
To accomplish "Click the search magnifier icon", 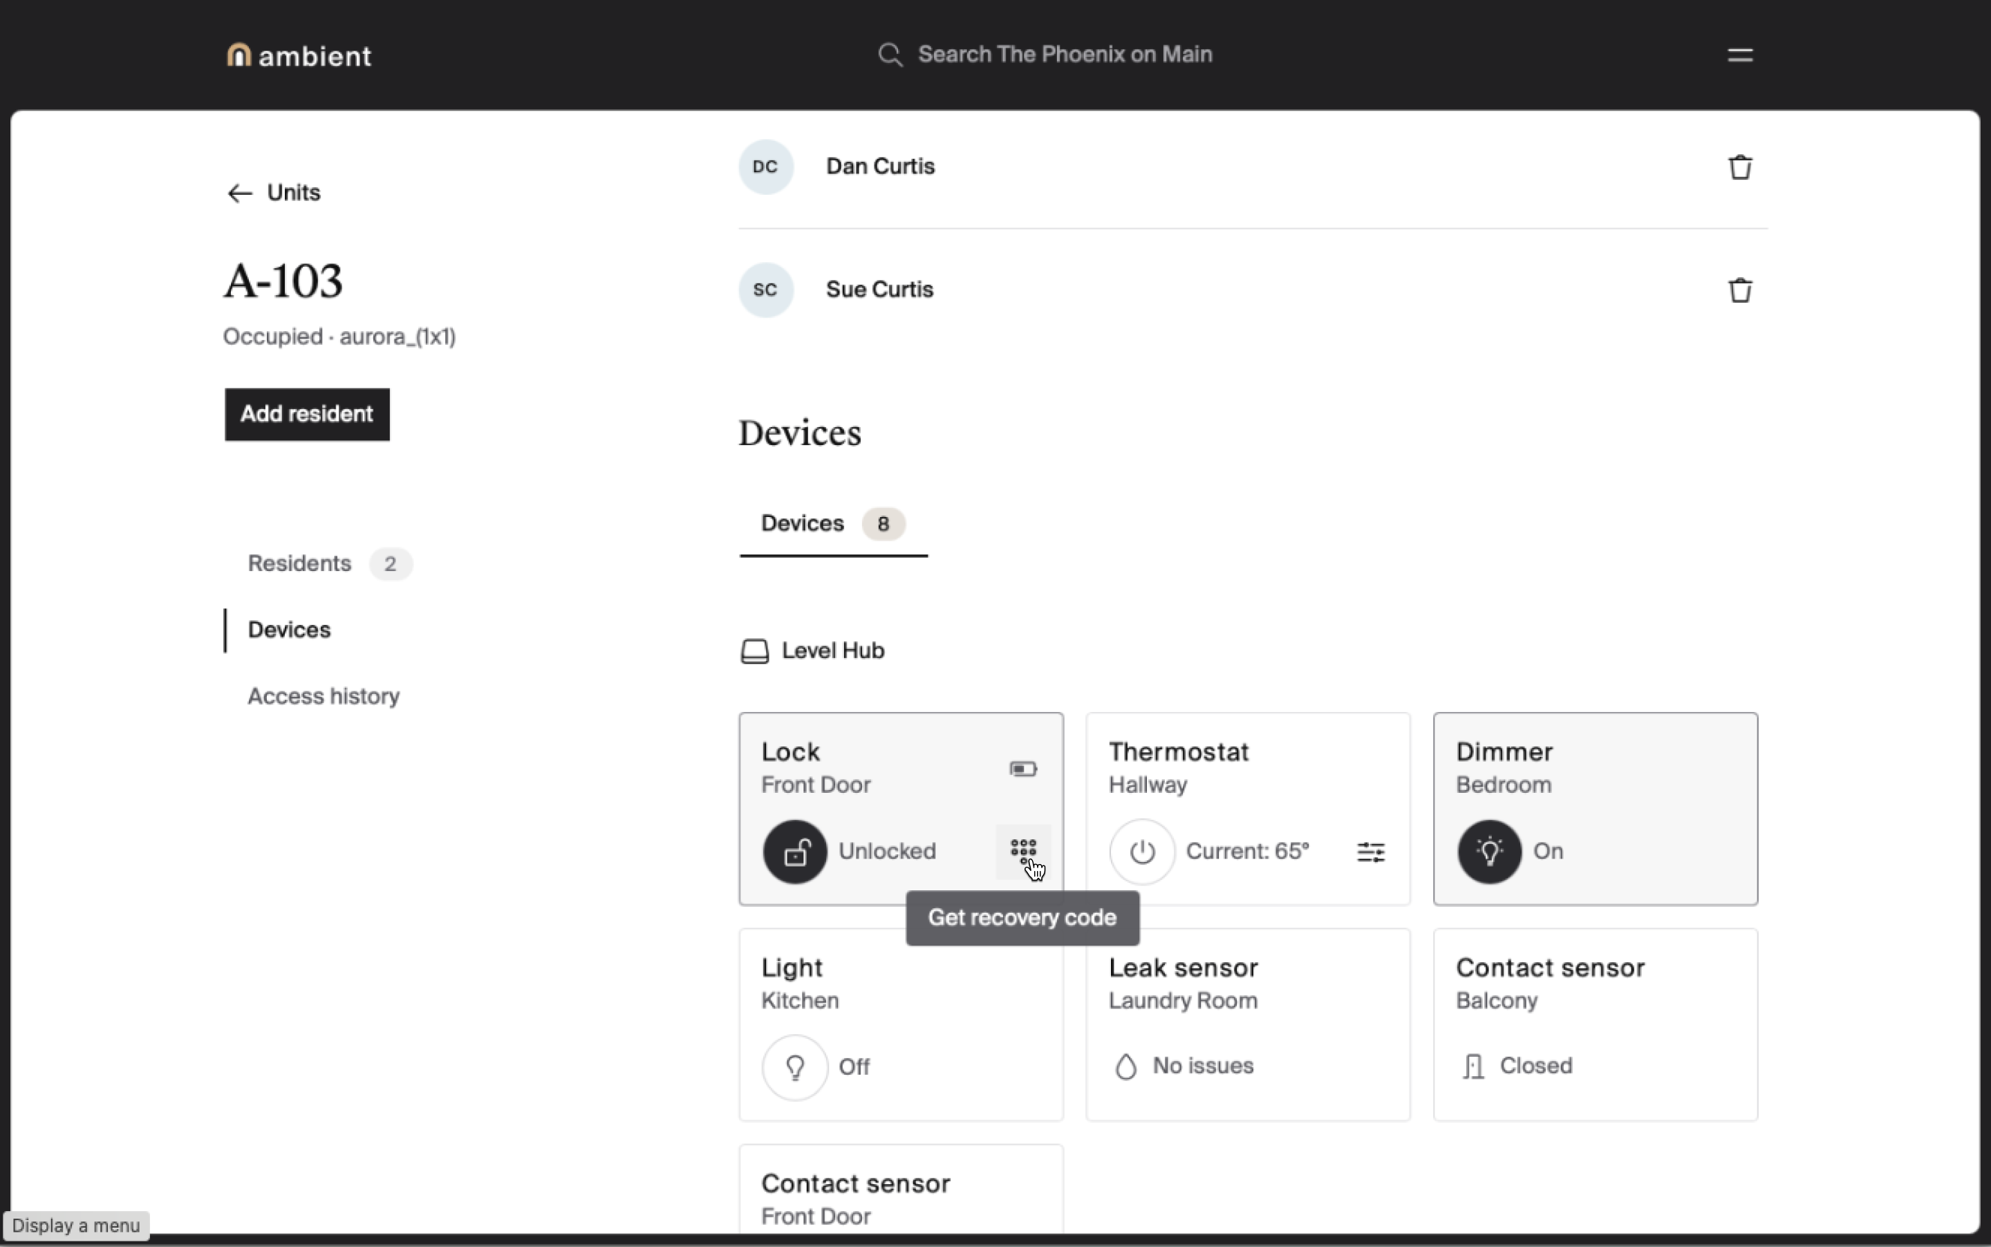I will (x=890, y=55).
